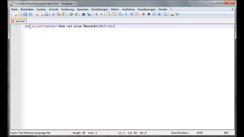Open the Bearbeiten menu
The height and width of the screenshot is (137, 244).
(x=27, y=9)
